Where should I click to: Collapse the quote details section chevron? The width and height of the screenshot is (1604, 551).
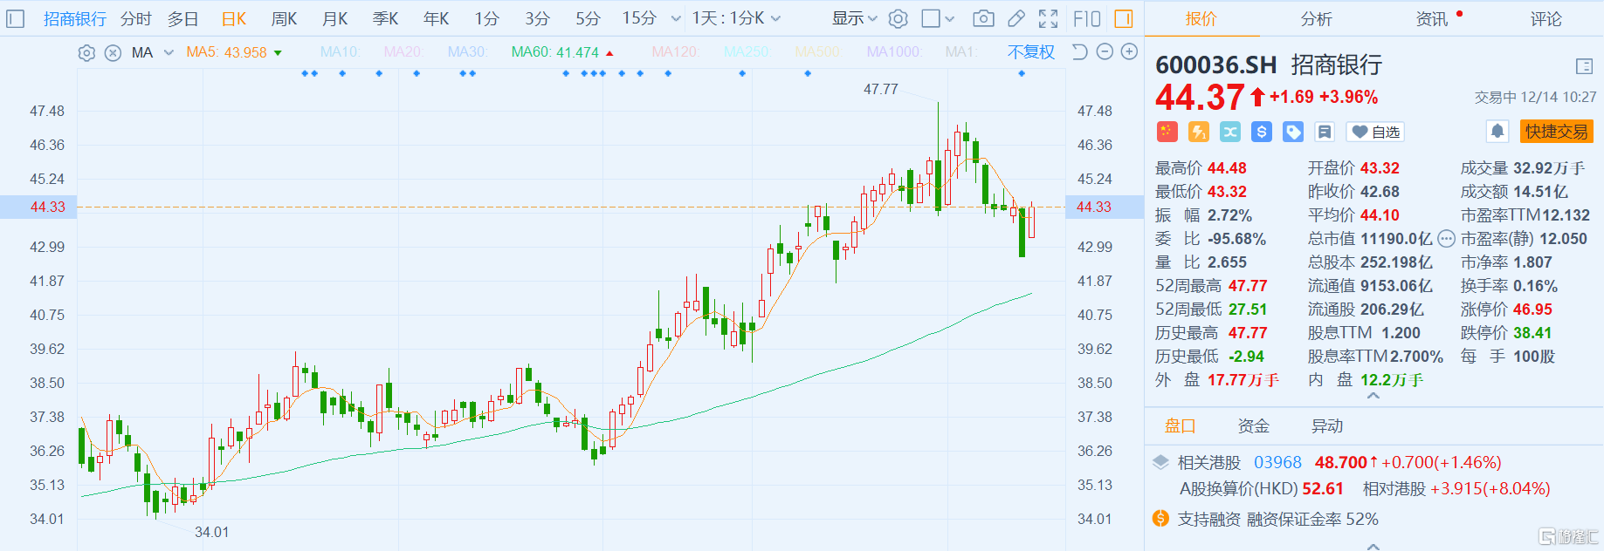(1373, 397)
